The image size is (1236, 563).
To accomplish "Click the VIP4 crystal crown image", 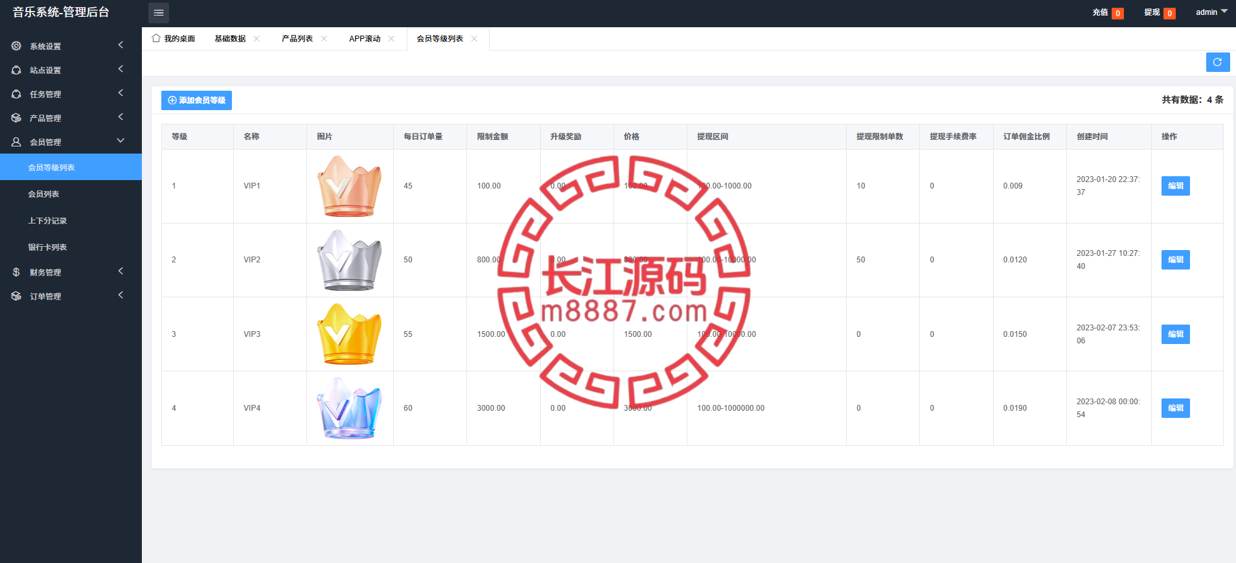I will click(x=350, y=408).
